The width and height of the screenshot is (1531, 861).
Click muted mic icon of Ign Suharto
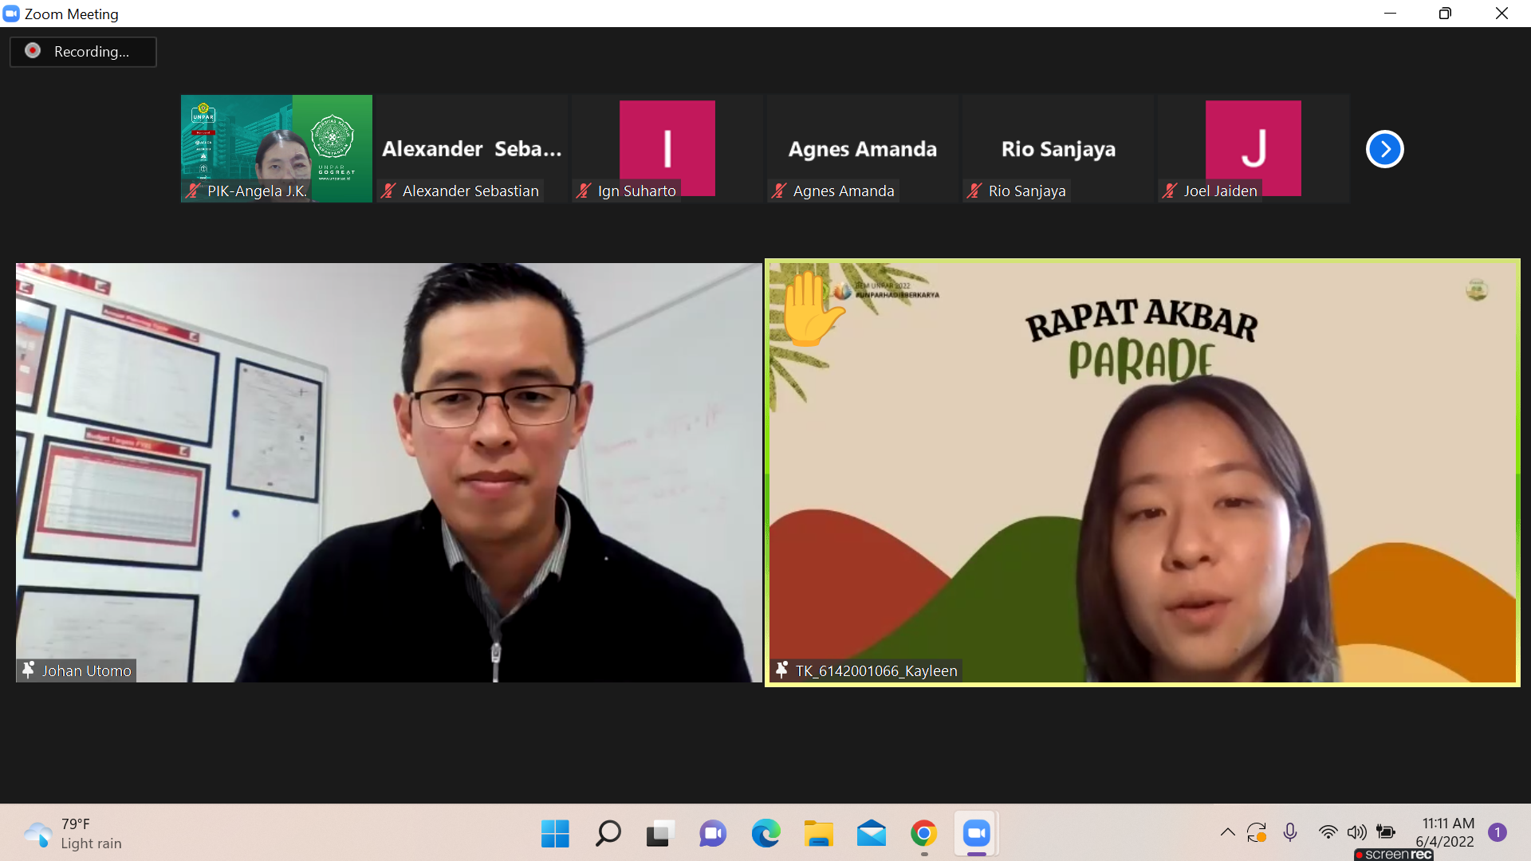point(584,191)
